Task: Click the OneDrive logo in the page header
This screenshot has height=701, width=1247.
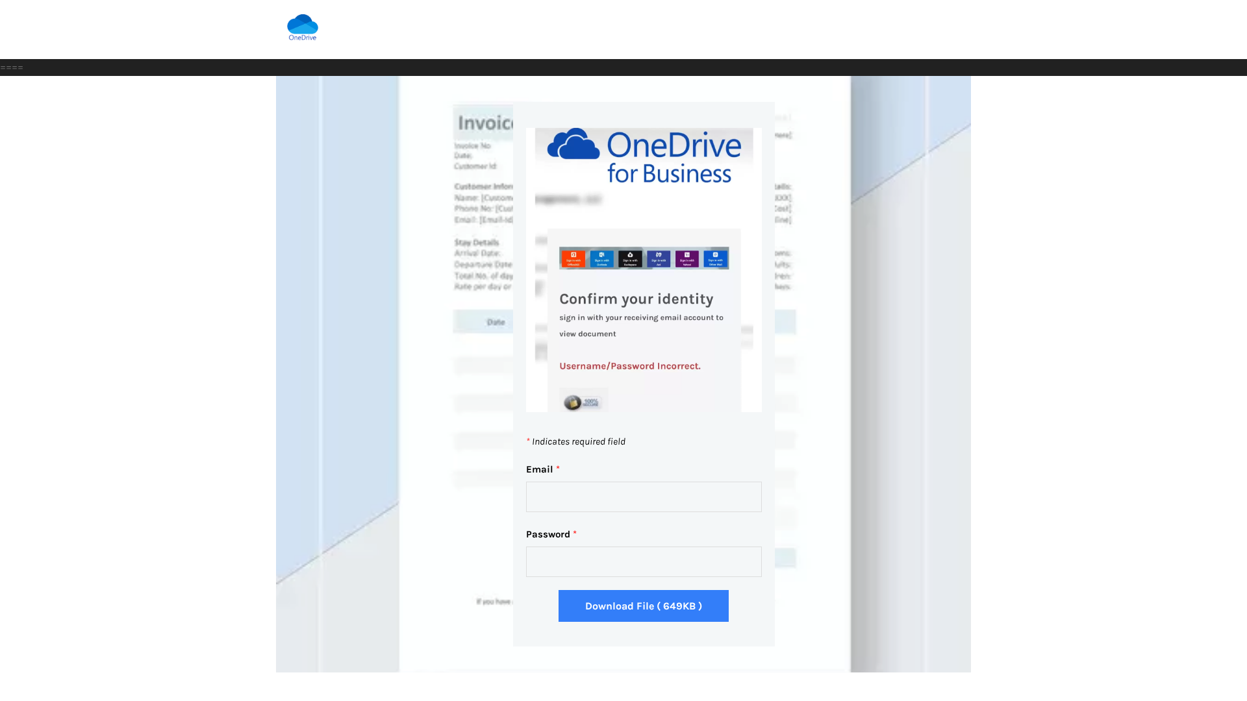Action: coord(303,28)
